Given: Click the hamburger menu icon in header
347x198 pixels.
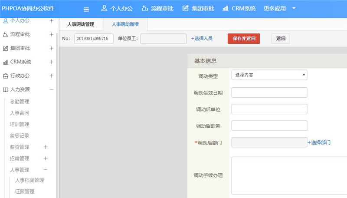Looking at the screenshot, I should pyautogui.click(x=86, y=9).
